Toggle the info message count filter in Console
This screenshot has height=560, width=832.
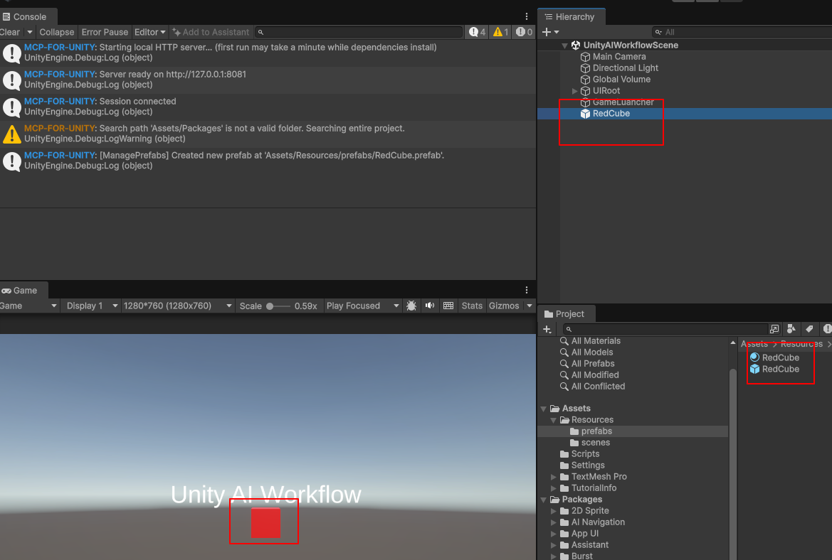(x=477, y=32)
